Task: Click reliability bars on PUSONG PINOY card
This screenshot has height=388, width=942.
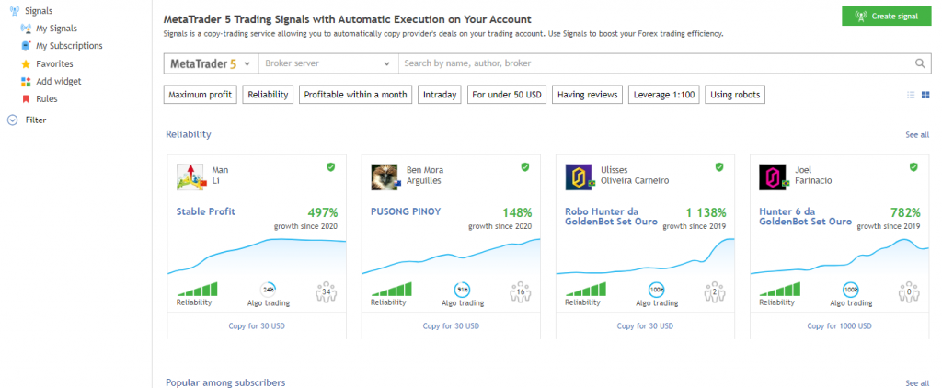Action: pos(391,290)
